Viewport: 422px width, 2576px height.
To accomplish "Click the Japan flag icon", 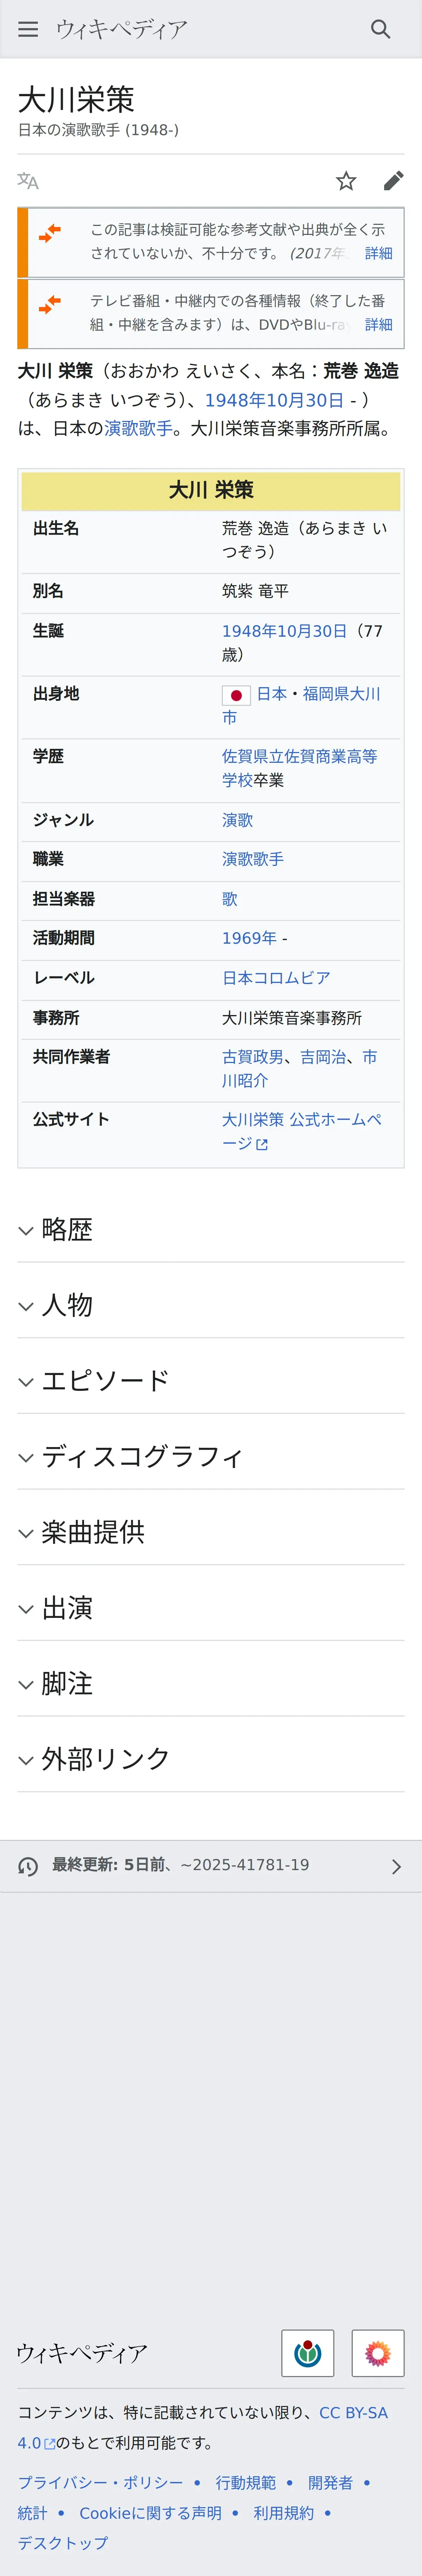I will tap(236, 695).
